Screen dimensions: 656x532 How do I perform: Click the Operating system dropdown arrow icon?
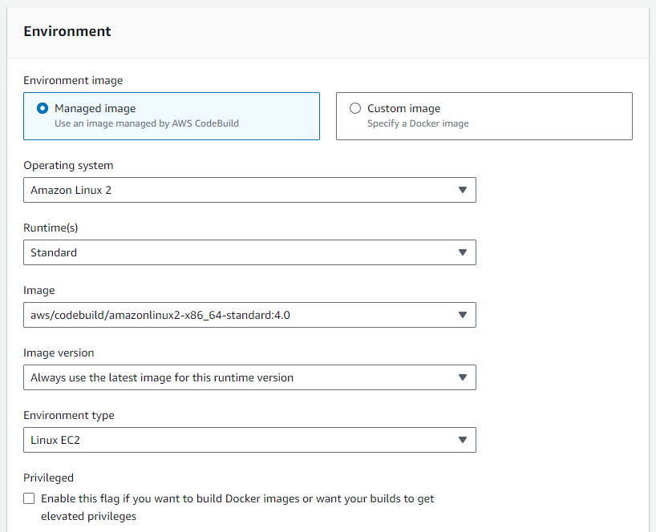point(462,190)
